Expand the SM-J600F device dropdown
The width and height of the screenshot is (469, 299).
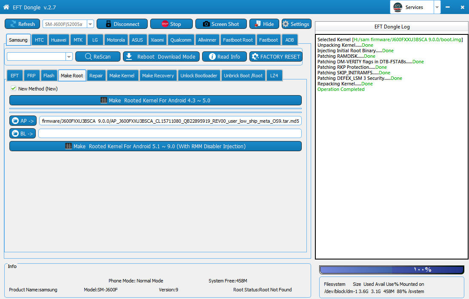[x=90, y=24]
